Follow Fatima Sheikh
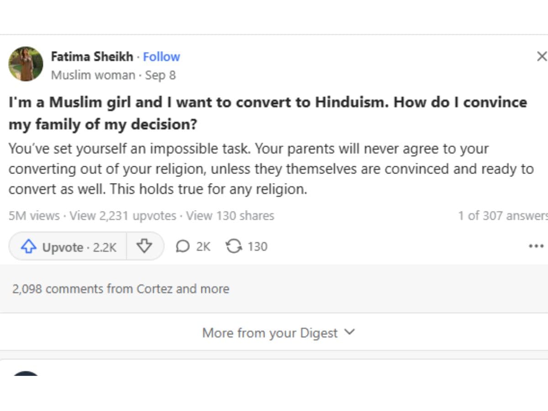Viewport: 548px width, 411px height. click(x=161, y=57)
